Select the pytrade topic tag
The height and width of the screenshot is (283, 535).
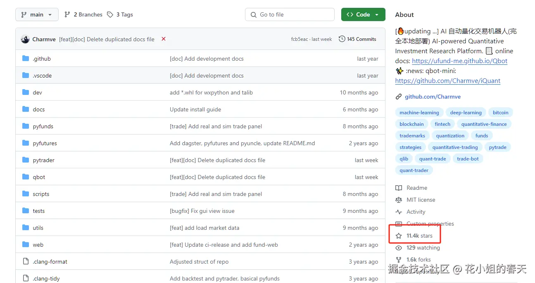498,147
